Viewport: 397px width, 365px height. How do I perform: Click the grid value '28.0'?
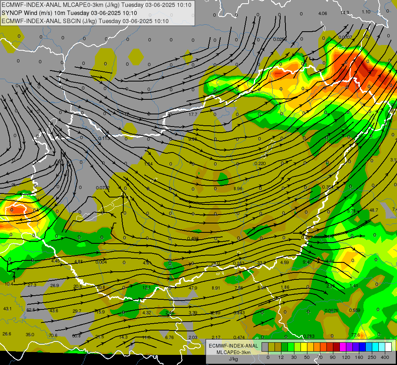(x=216, y=264)
